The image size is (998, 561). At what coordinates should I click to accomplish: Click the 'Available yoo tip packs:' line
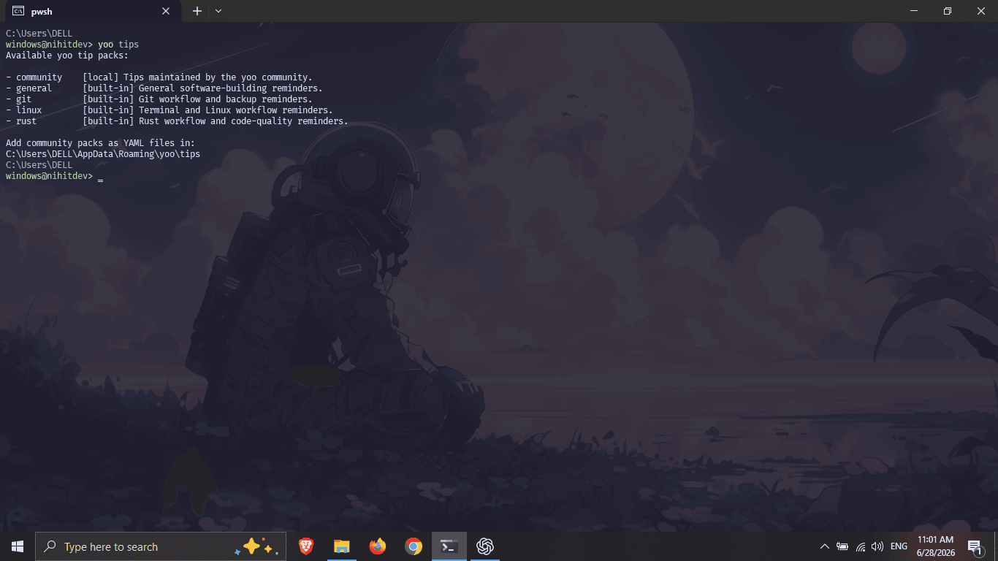click(x=67, y=56)
